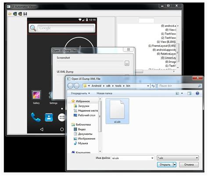The width and height of the screenshot is (208, 176).
Task: Close the Open UI Dump Files dialog
Action: click(129, 49)
